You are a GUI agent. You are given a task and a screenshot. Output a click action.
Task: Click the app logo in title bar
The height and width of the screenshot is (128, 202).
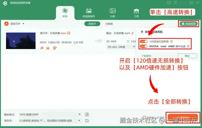[x=5, y=3]
